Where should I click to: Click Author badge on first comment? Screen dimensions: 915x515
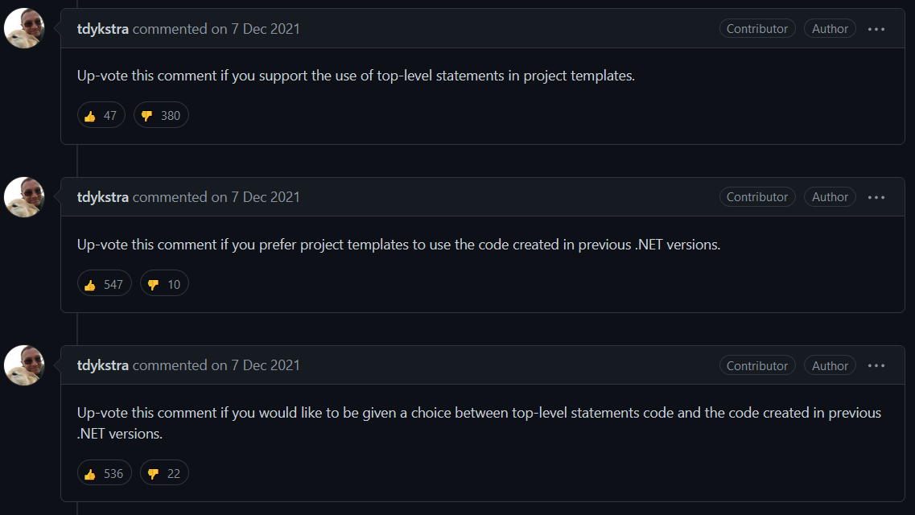pyautogui.click(x=830, y=29)
